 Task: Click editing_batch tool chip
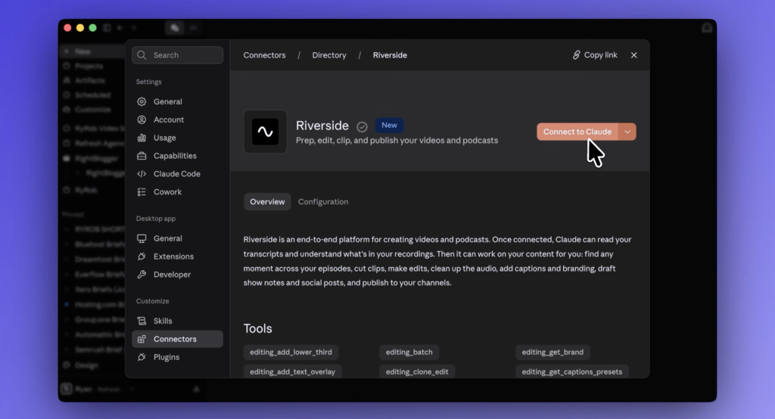(409, 352)
